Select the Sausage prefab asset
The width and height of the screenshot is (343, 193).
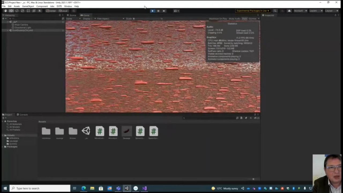(127, 131)
